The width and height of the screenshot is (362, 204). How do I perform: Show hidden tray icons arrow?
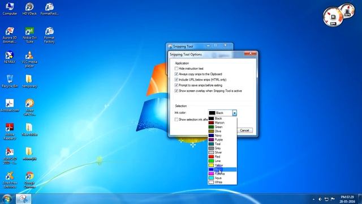(x=313, y=199)
